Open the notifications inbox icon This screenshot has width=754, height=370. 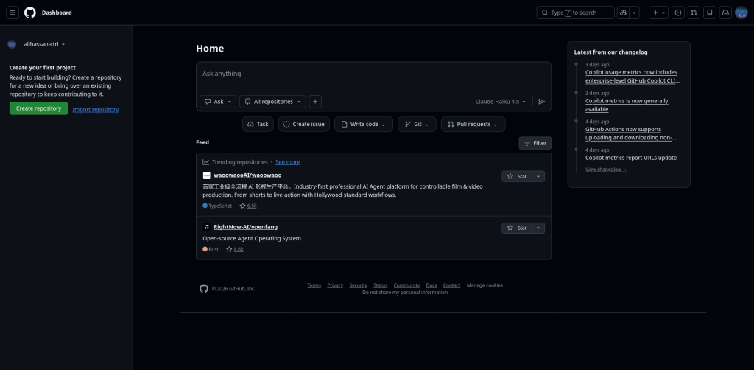pyautogui.click(x=725, y=13)
